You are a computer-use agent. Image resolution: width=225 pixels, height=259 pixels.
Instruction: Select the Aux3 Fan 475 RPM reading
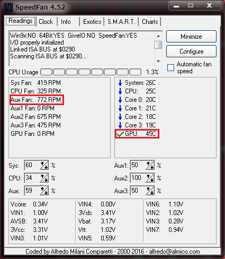35,125
